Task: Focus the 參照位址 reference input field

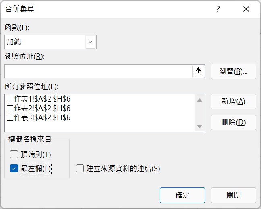Action: click(98, 71)
